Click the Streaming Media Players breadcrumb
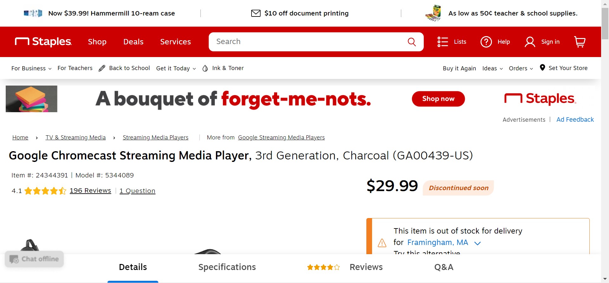Image resolution: width=609 pixels, height=283 pixels. 155,138
